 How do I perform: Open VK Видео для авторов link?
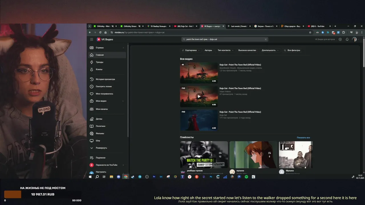325,39
